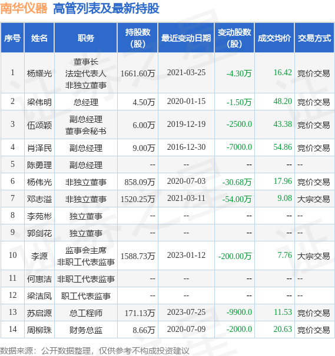The width and height of the screenshot is (335, 356).
Task: Click the name 肖泽民
Action: point(39,148)
